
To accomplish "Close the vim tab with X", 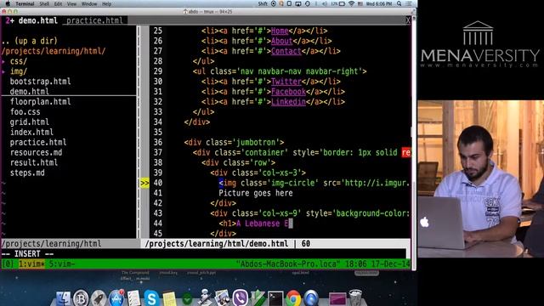I will (408, 20).
